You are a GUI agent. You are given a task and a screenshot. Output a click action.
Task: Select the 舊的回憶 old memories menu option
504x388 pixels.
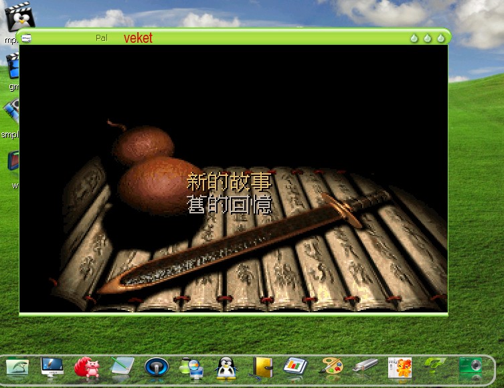point(229,204)
